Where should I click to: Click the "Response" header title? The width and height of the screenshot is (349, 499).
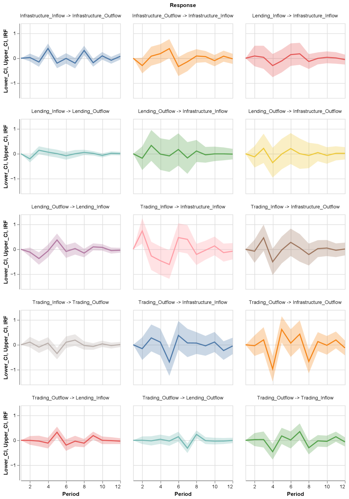coord(183,5)
